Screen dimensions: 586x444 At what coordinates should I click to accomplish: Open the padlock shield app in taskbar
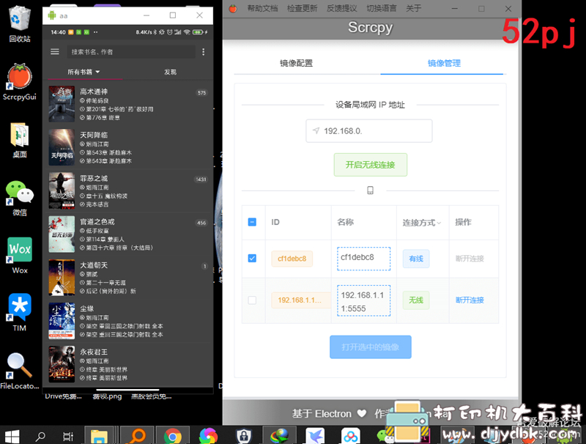point(244,436)
